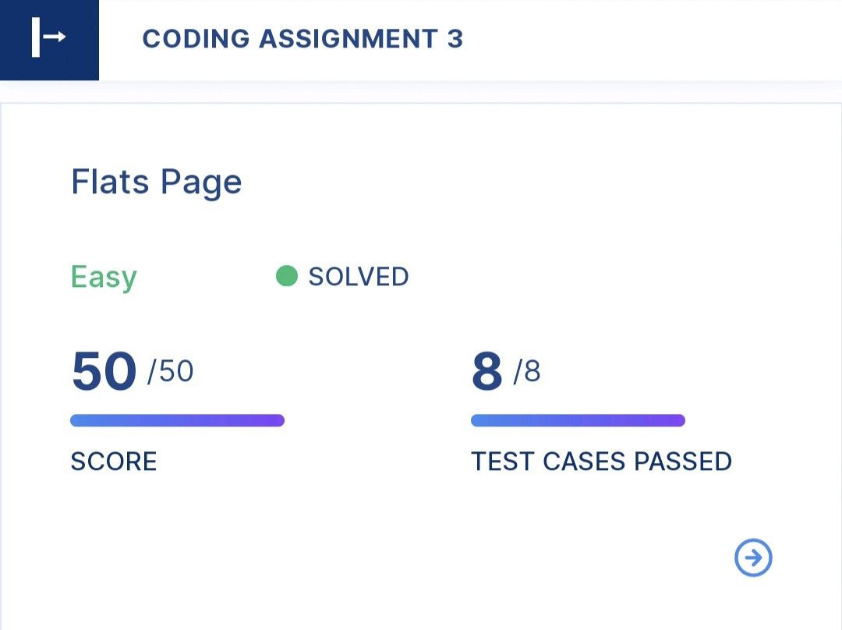842x630 pixels.
Task: Click the large 8 test cases number
Action: click(x=487, y=370)
